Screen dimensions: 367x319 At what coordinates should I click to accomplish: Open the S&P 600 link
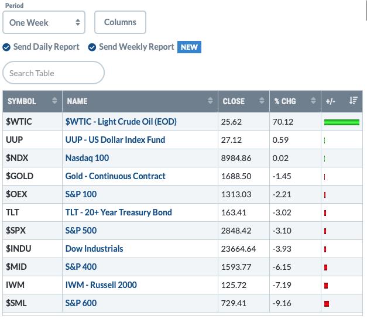pos(81,303)
